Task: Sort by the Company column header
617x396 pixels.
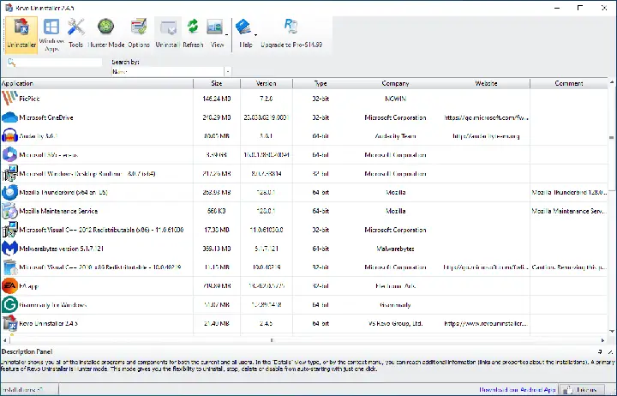Action: point(395,83)
